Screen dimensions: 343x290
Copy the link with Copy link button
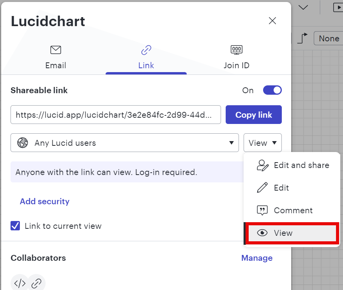coord(253,115)
